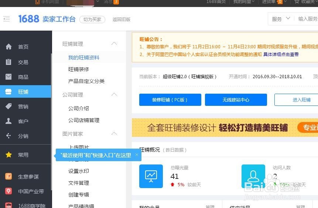Viewport: 318px width, 208px height.
Task: Open the 商品 bag icon in sidebar
Action: 8,77
